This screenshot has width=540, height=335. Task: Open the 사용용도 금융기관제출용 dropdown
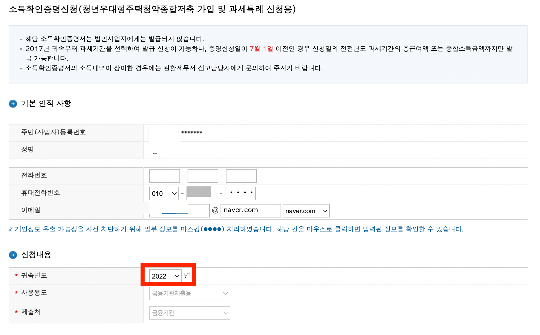189,293
